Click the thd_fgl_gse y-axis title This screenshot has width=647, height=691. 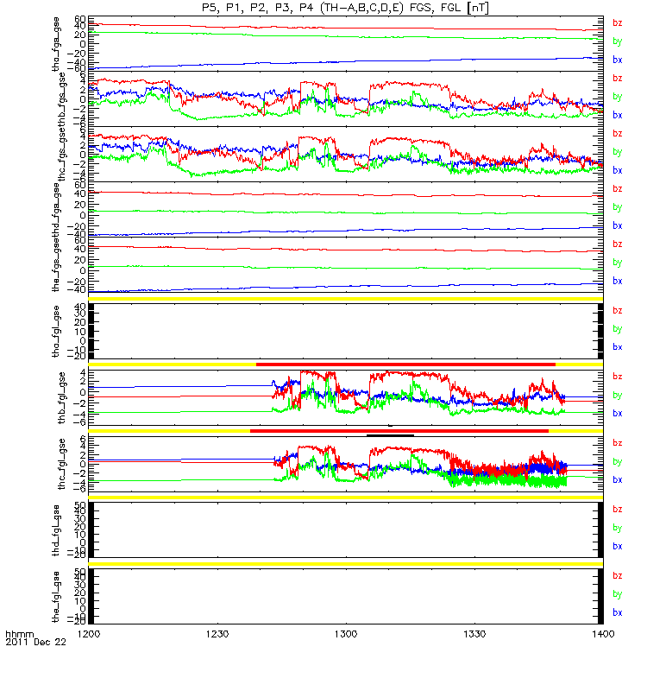[x=56, y=530]
